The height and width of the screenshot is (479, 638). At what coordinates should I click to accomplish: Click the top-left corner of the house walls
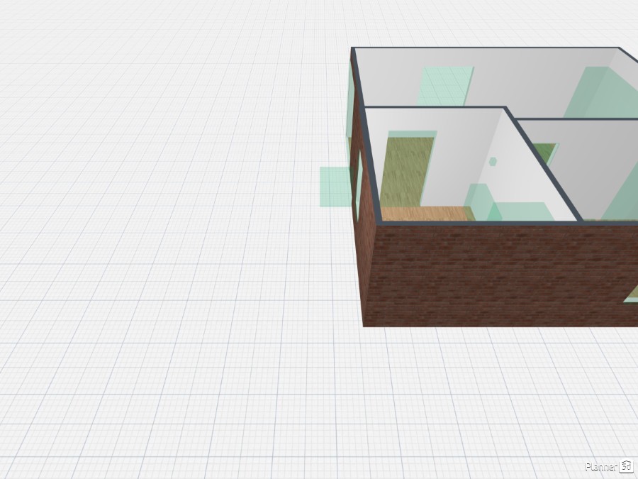click(353, 50)
